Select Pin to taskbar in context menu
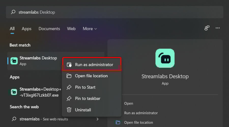 pyautogui.click(x=92, y=98)
